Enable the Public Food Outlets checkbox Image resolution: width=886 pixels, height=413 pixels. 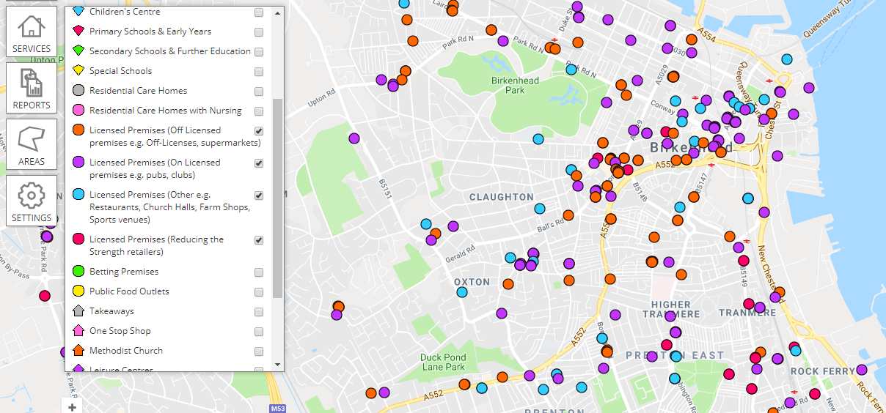pyautogui.click(x=259, y=292)
